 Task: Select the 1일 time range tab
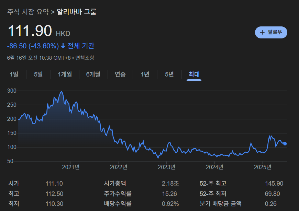click(x=14, y=74)
